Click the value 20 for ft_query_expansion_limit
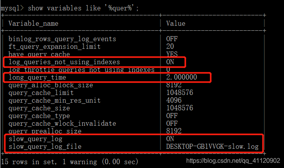This screenshot has height=168, width=284. point(170,47)
